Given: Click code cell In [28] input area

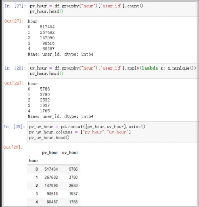Looking at the screenshot, I should 113,71.
